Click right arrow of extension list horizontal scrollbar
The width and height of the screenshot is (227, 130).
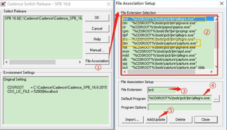[211, 72]
